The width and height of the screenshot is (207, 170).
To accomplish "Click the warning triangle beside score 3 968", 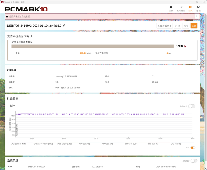I will (x=185, y=46).
